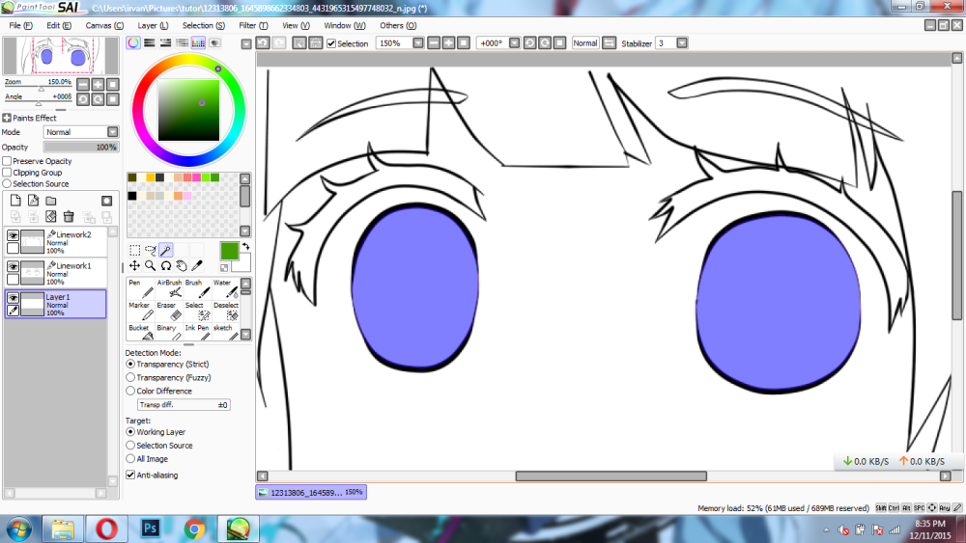Viewport: 966px width, 543px height.
Task: Select the Move tool
Action: (x=134, y=265)
